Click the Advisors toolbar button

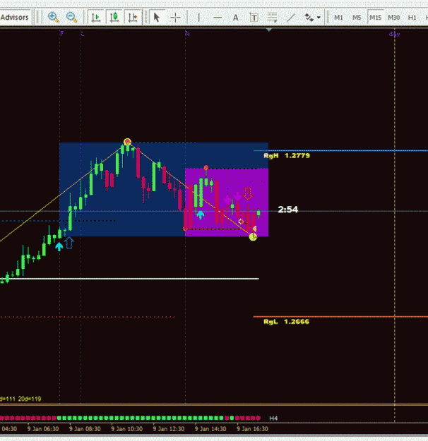[x=15, y=18]
